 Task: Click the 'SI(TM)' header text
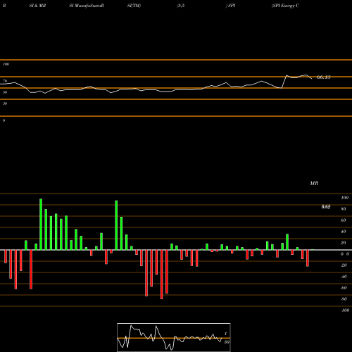point(134,6)
